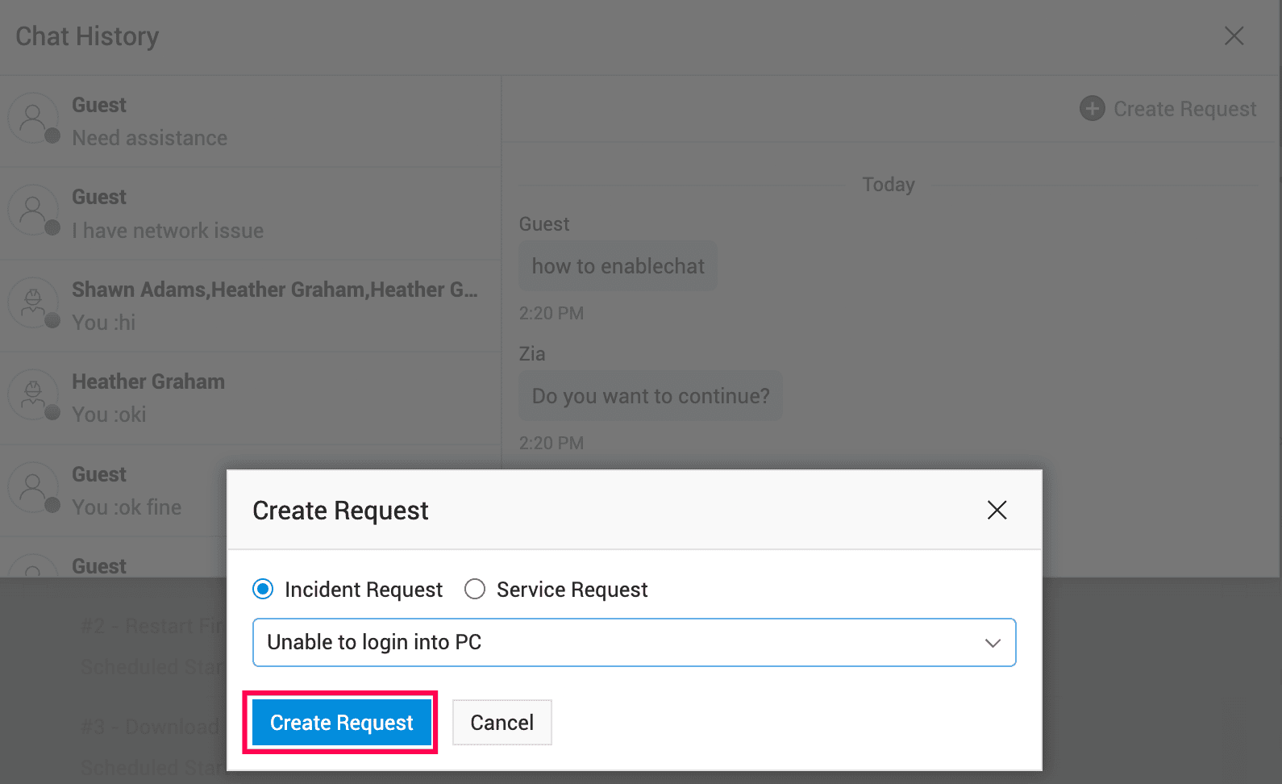1282x784 pixels.
Task: Close the Chat History panel
Action: pos(1234,35)
